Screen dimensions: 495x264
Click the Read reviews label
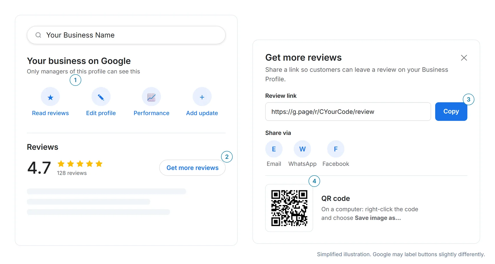50,113
